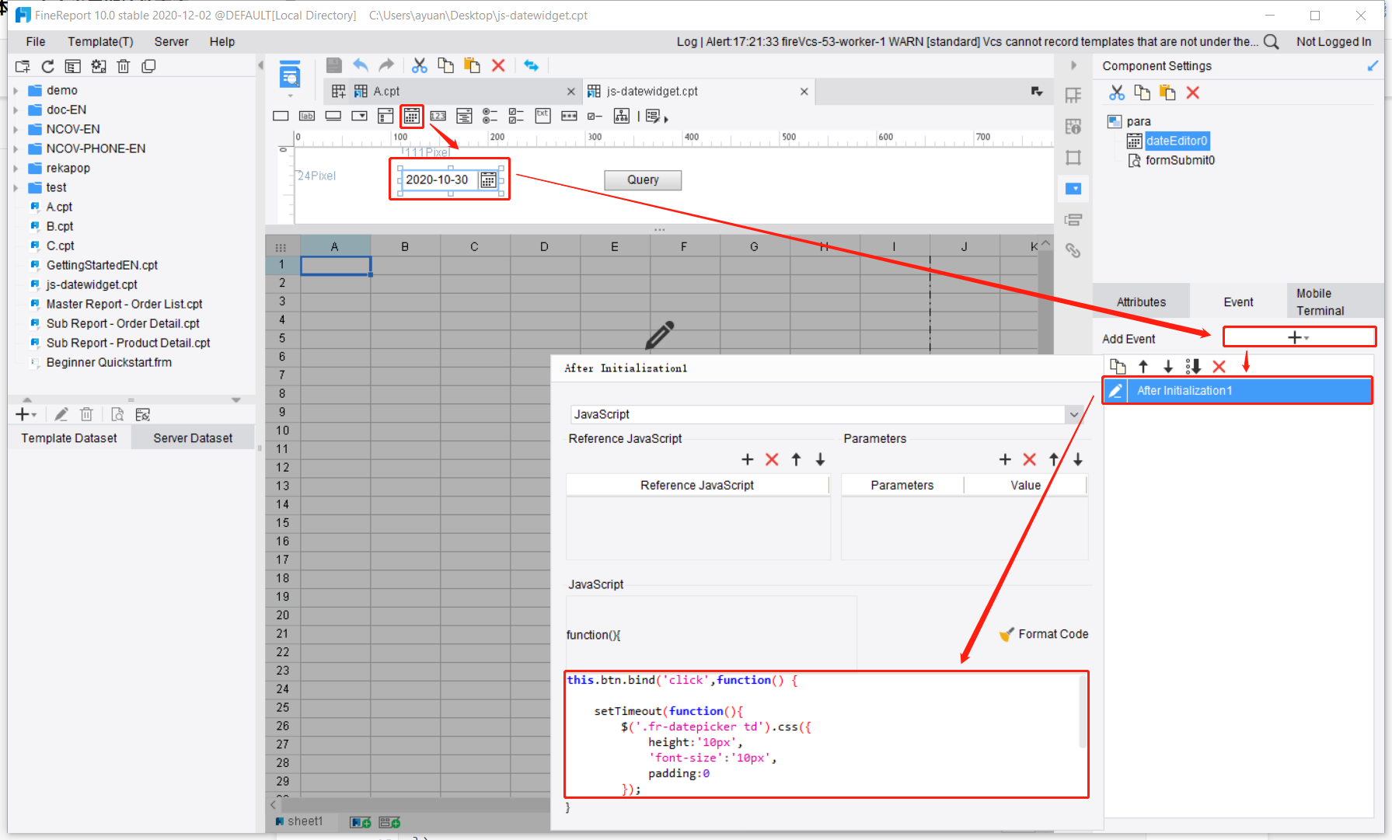The width and height of the screenshot is (1392, 840).
Task: Select the Checkbox group widget icon
Action: pyautogui.click(x=516, y=117)
